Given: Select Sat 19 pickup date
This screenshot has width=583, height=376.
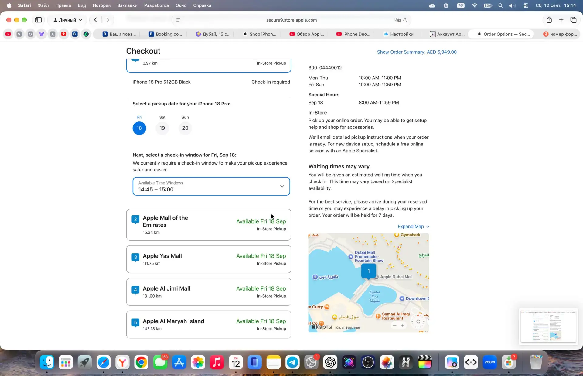Looking at the screenshot, I should [x=162, y=128].
